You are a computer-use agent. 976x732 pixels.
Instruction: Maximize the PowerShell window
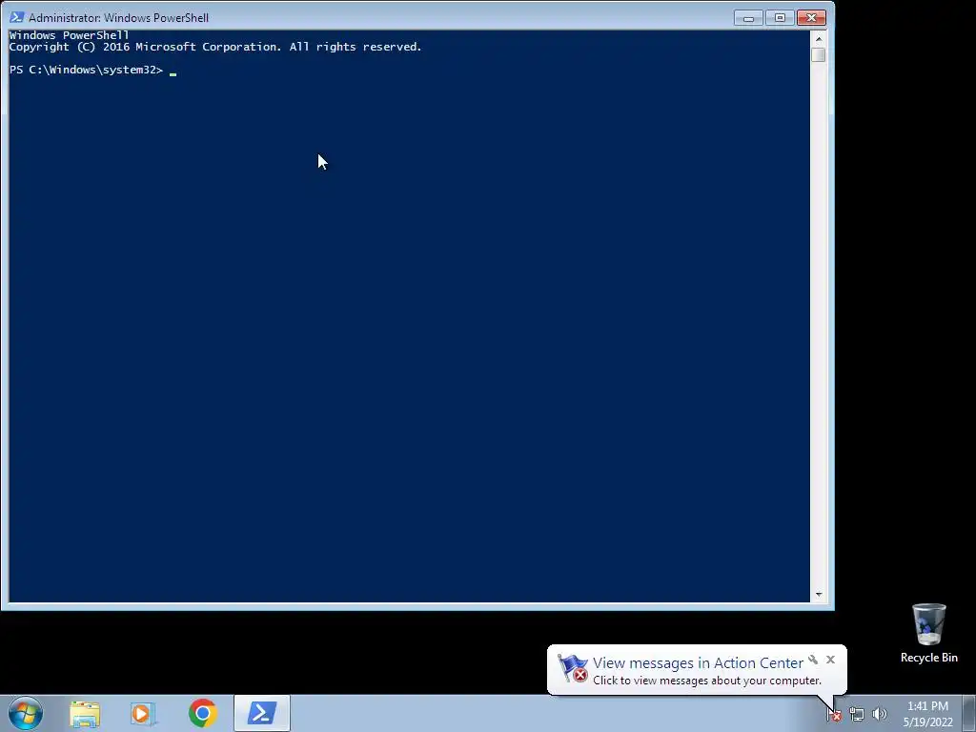click(x=780, y=18)
